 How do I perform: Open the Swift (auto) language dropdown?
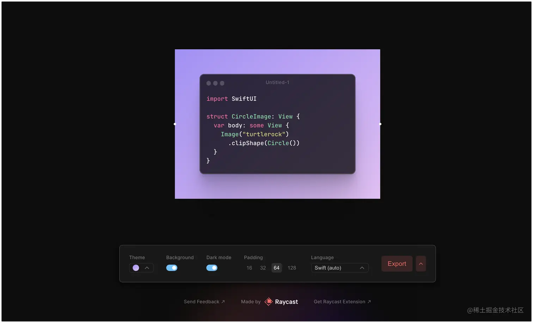point(339,268)
